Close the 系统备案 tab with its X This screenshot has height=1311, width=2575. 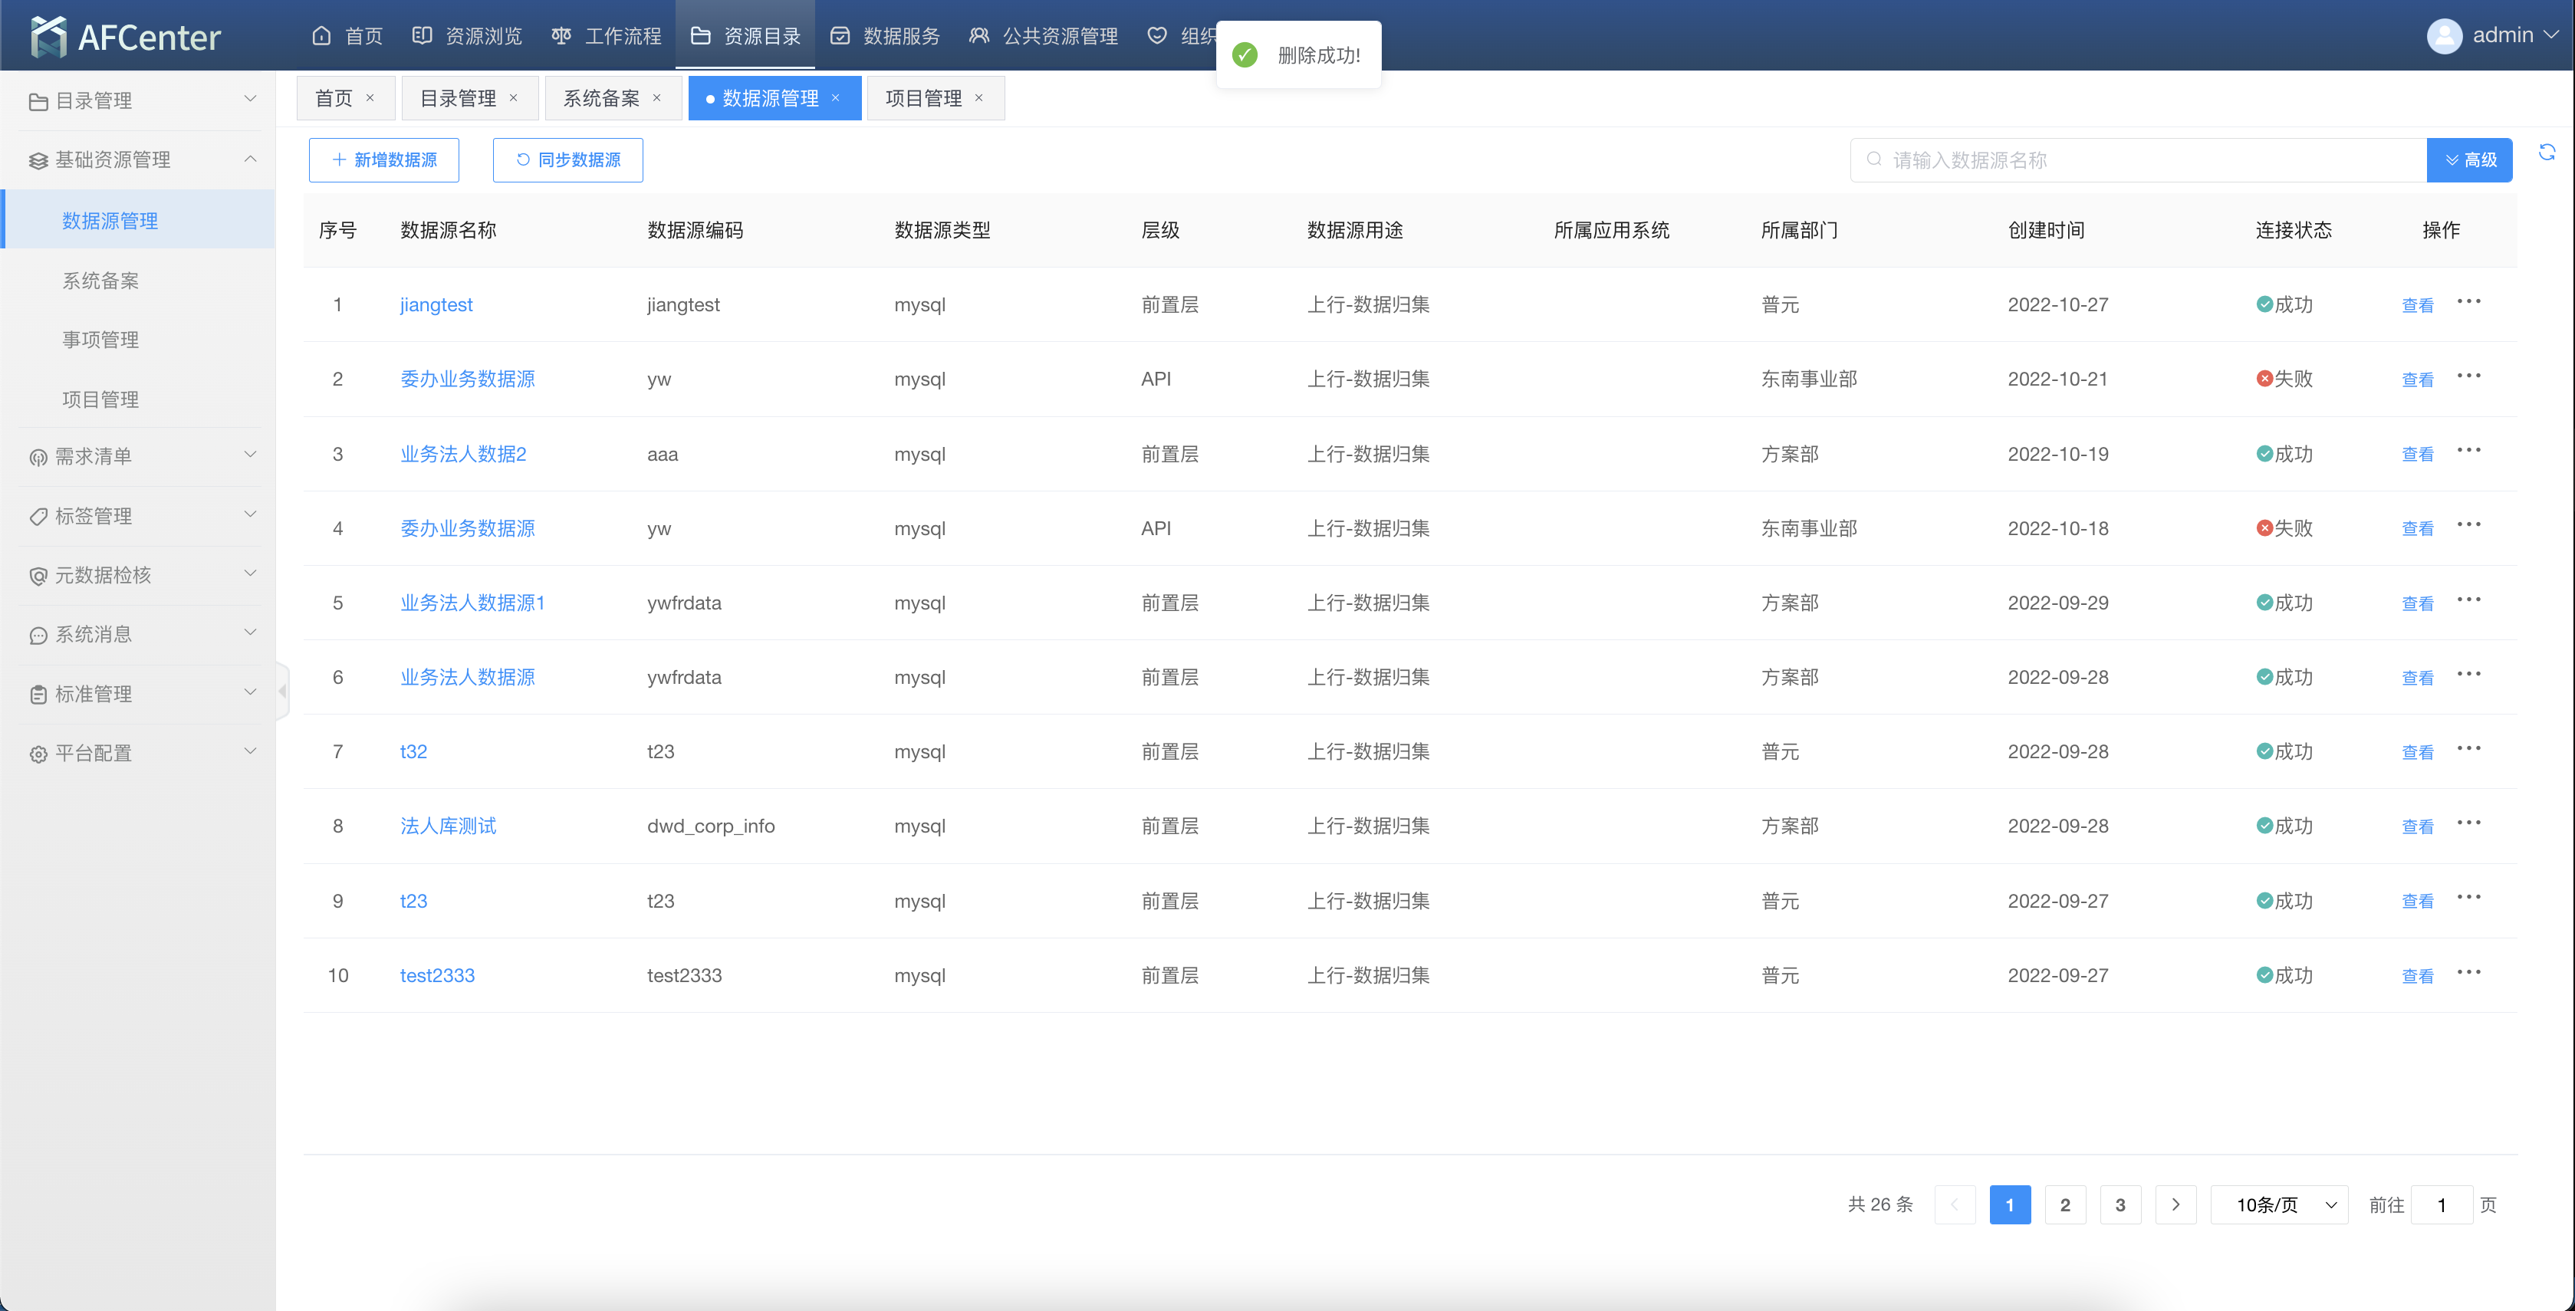point(656,98)
